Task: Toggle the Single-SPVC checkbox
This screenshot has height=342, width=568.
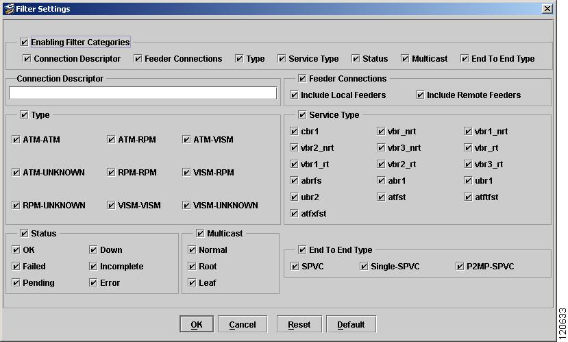Action: [364, 267]
